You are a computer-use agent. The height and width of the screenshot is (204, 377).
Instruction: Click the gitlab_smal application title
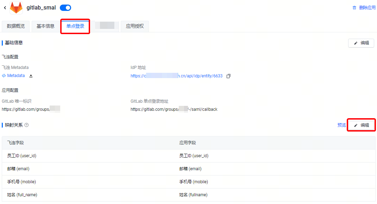[41, 8]
